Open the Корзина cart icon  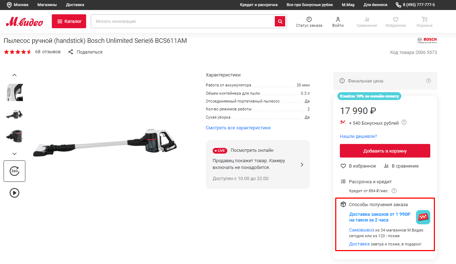(425, 19)
